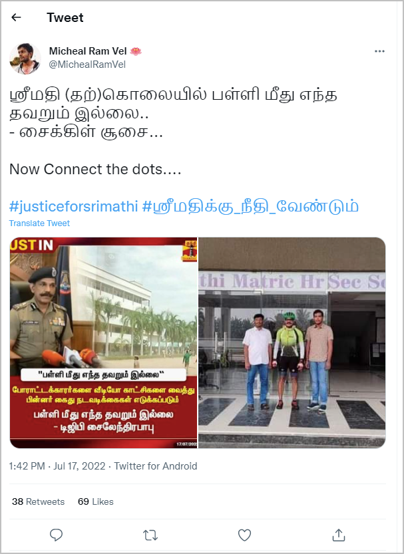
Task: Retweet using the retweet arrows icon
Action: coord(150,535)
